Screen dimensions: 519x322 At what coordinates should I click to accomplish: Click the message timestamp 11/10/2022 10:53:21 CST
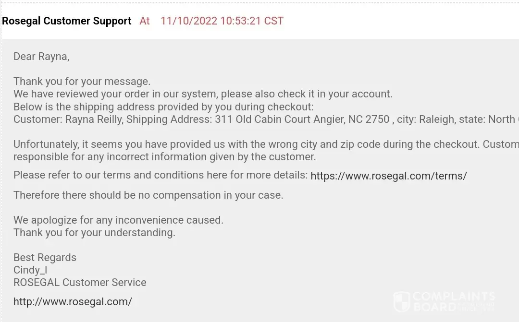[x=222, y=21]
